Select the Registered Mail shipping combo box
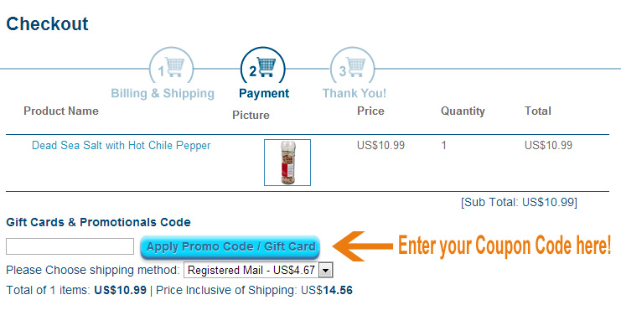This screenshot has width=621, height=331. coord(258,270)
